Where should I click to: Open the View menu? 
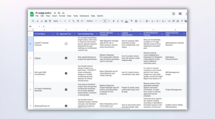(48, 16)
